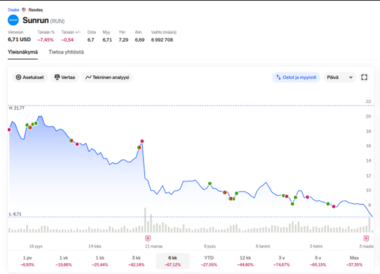Click the Nasdaq exchange label
The width and height of the screenshot is (380, 274).
35,10
